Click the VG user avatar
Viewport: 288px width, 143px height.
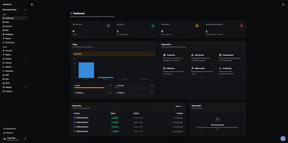4,139
